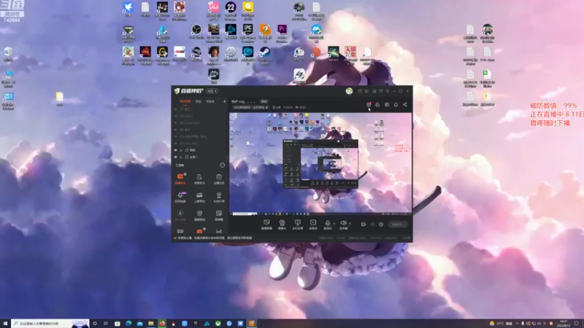Open the orange highlighted toolbox tool

180,179
